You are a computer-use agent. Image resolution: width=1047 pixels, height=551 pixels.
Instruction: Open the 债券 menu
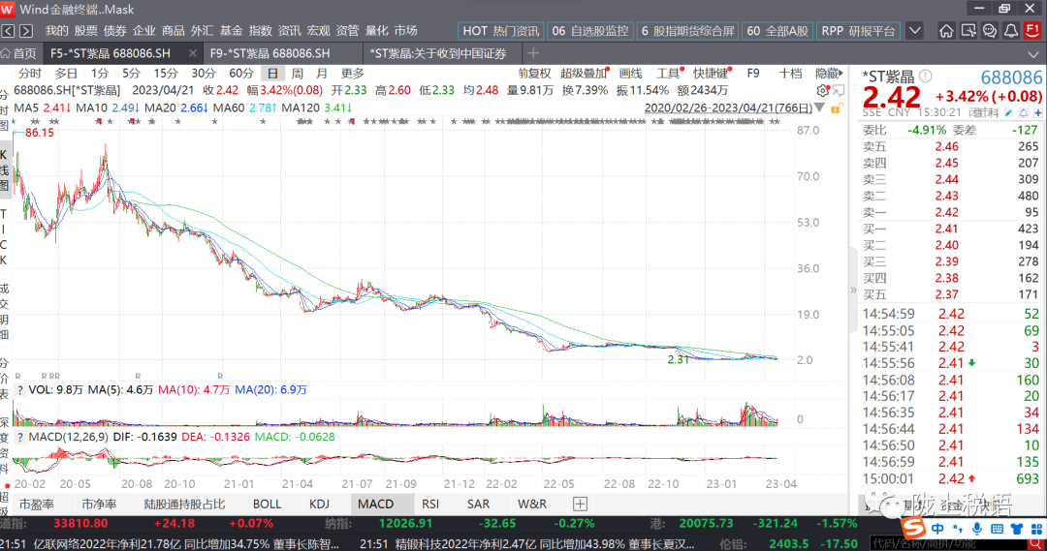114,31
